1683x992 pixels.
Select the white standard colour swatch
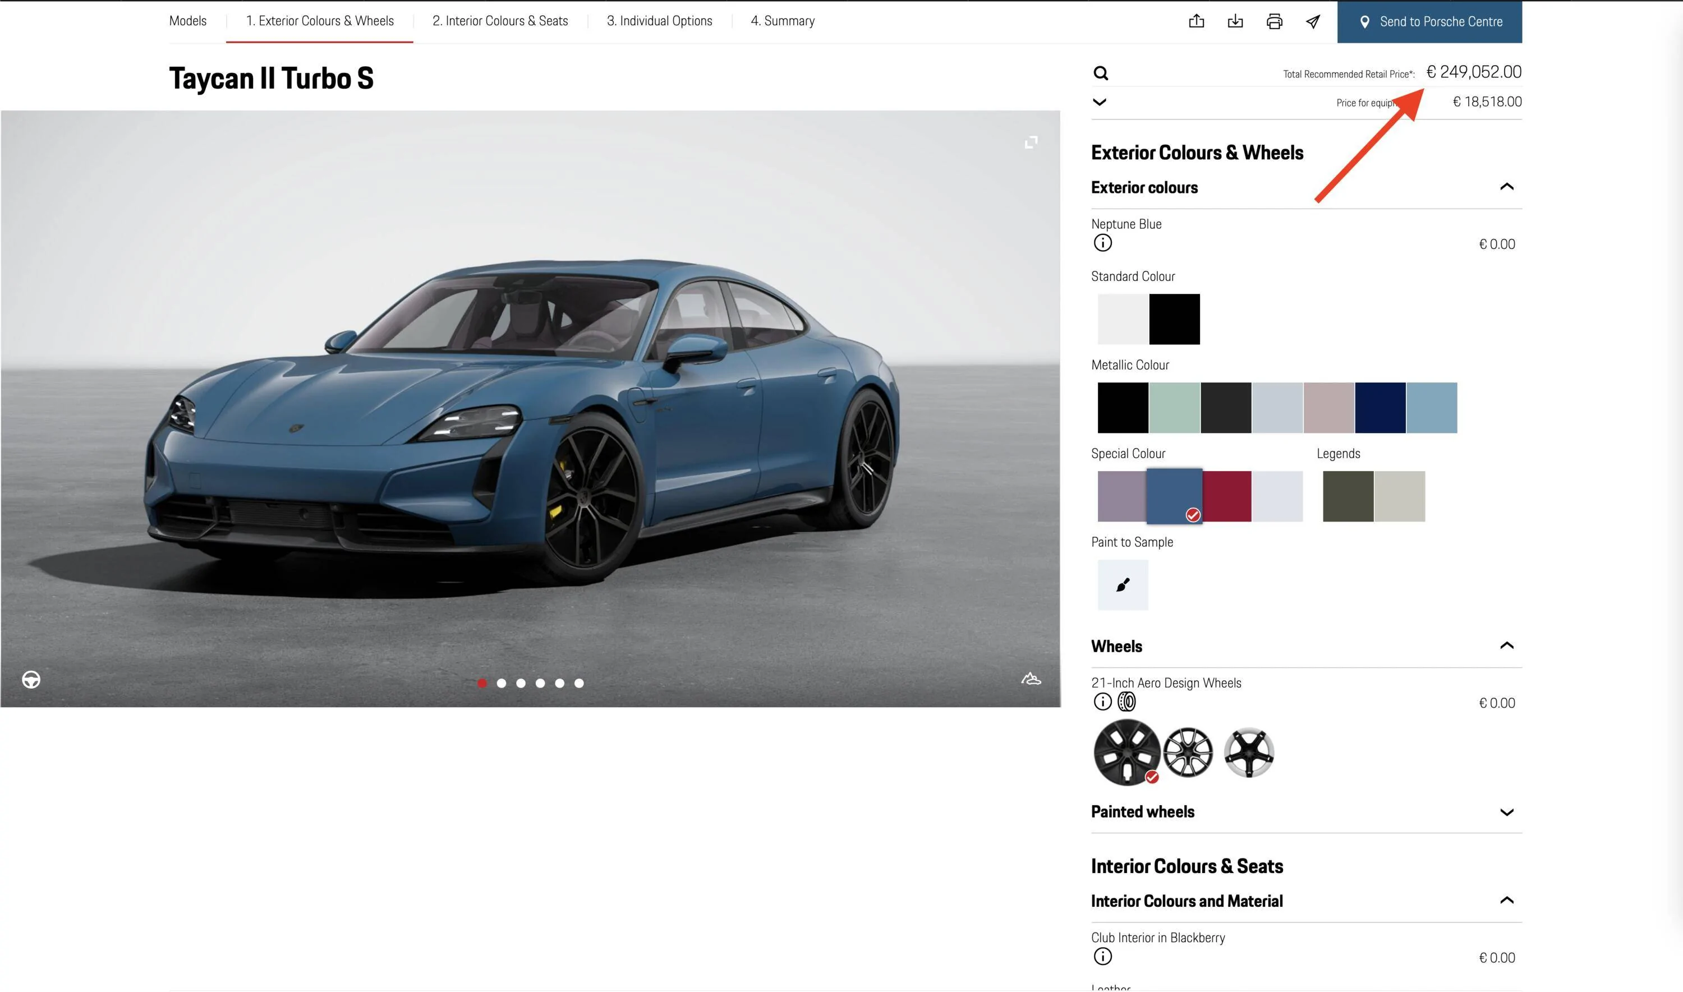[x=1123, y=319]
